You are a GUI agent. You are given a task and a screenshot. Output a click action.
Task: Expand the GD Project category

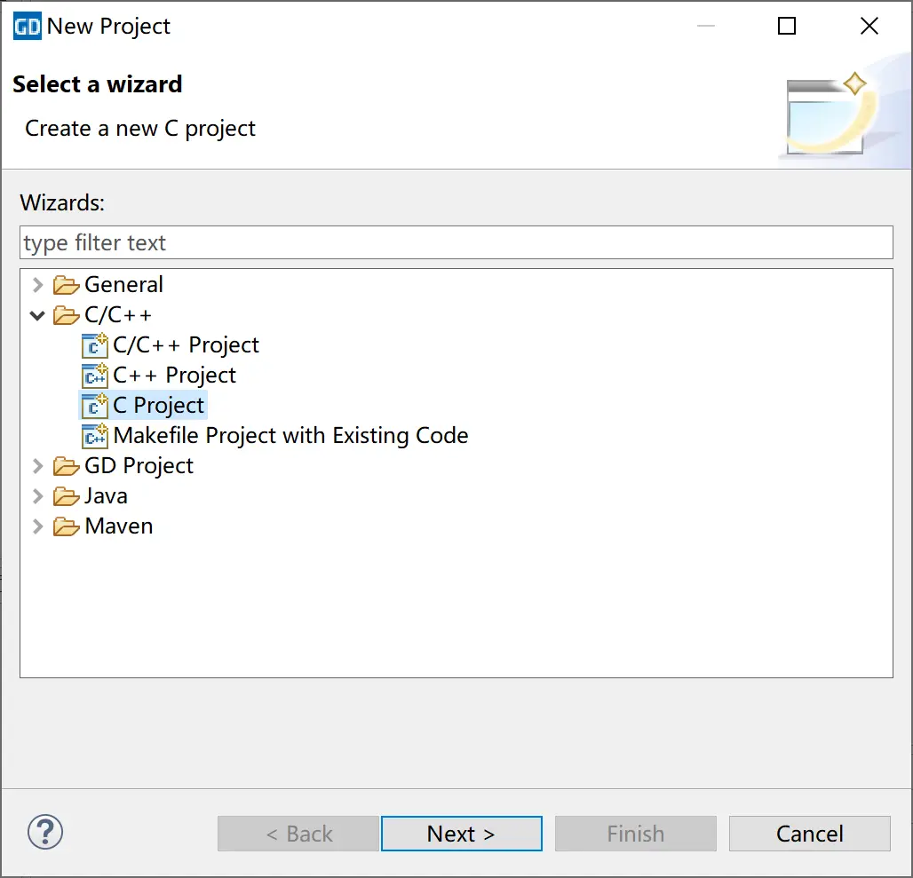[37, 466]
